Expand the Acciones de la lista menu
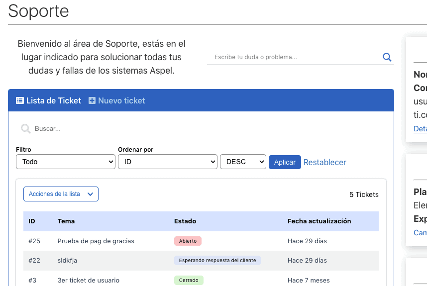Image resolution: width=427 pixels, height=286 pixels. 61,194
